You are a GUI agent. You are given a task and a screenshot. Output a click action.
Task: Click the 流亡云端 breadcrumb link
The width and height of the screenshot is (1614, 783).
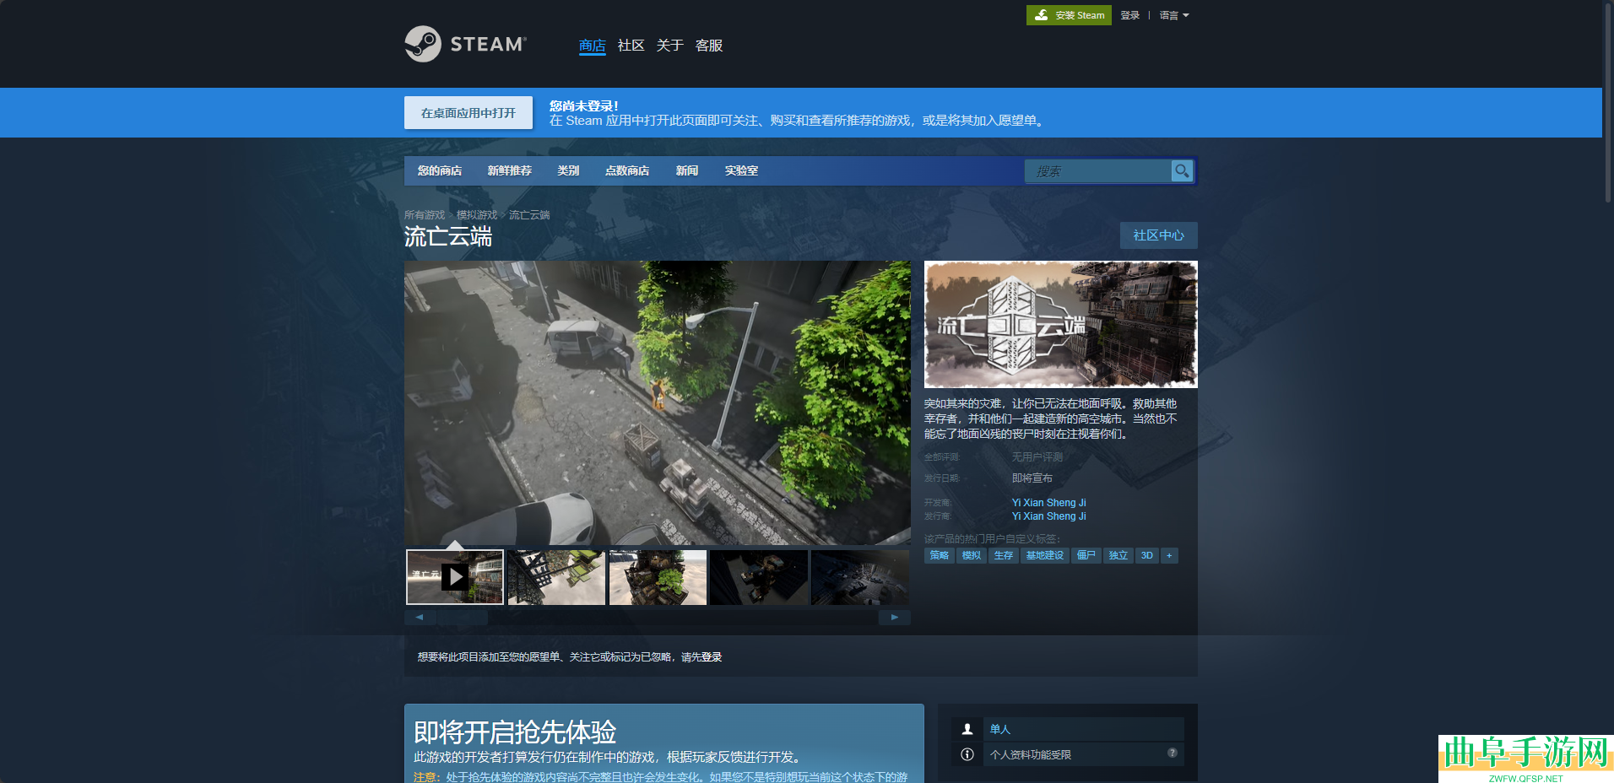[529, 215]
